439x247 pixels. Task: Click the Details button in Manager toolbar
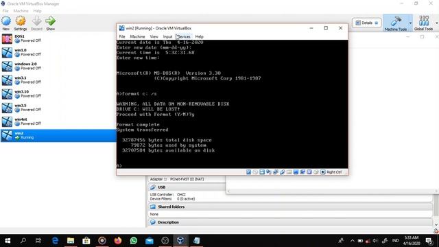pyautogui.click(x=366, y=23)
